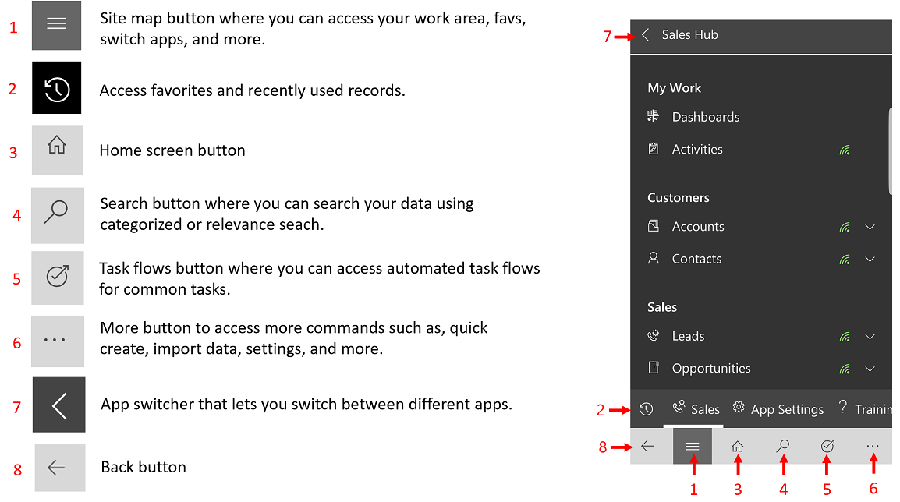Expand the Contacts row chevron
The height and width of the screenshot is (502, 900).
click(x=870, y=260)
